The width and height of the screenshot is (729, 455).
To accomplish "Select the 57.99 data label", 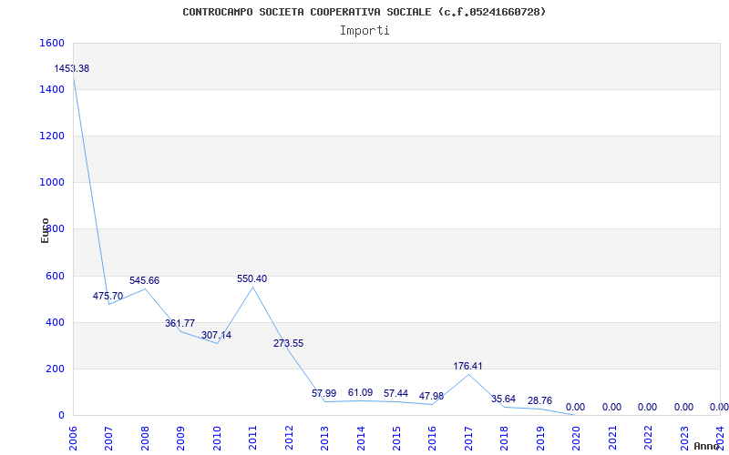I will [324, 394].
